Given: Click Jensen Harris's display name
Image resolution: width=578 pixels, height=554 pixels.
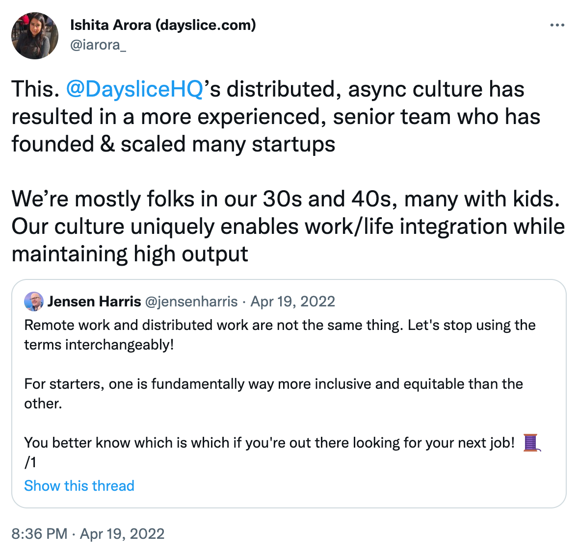Looking at the screenshot, I should coord(94,302).
